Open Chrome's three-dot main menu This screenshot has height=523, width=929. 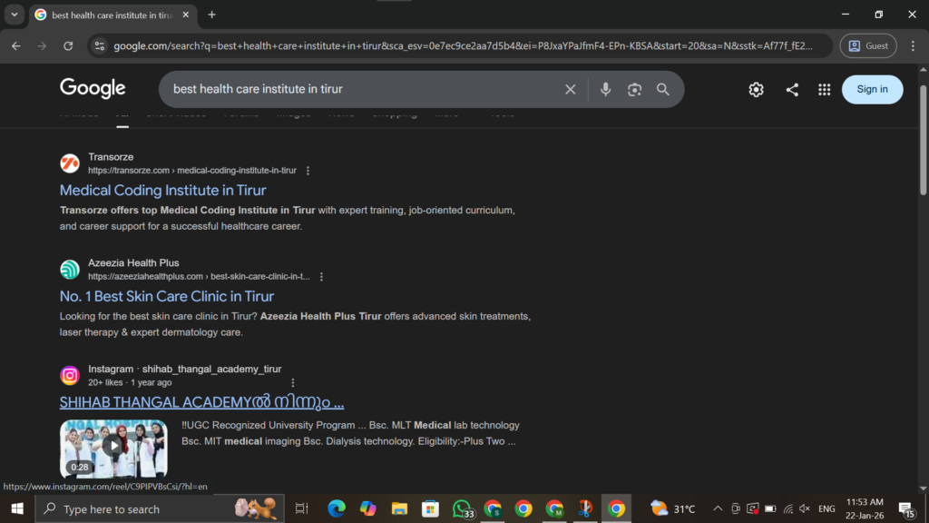tap(913, 45)
